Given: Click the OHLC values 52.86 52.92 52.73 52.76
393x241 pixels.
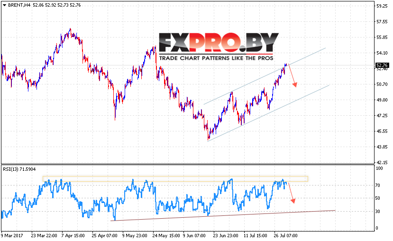Looking at the screenshot, I should pyautogui.click(x=56, y=5).
